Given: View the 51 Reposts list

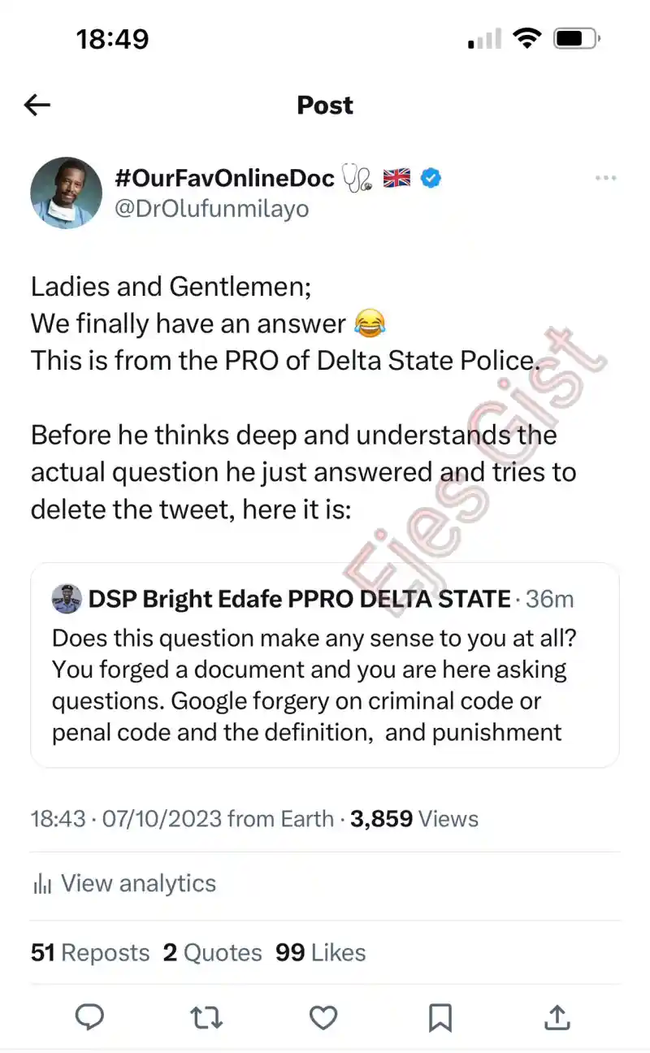Looking at the screenshot, I should pos(89,952).
